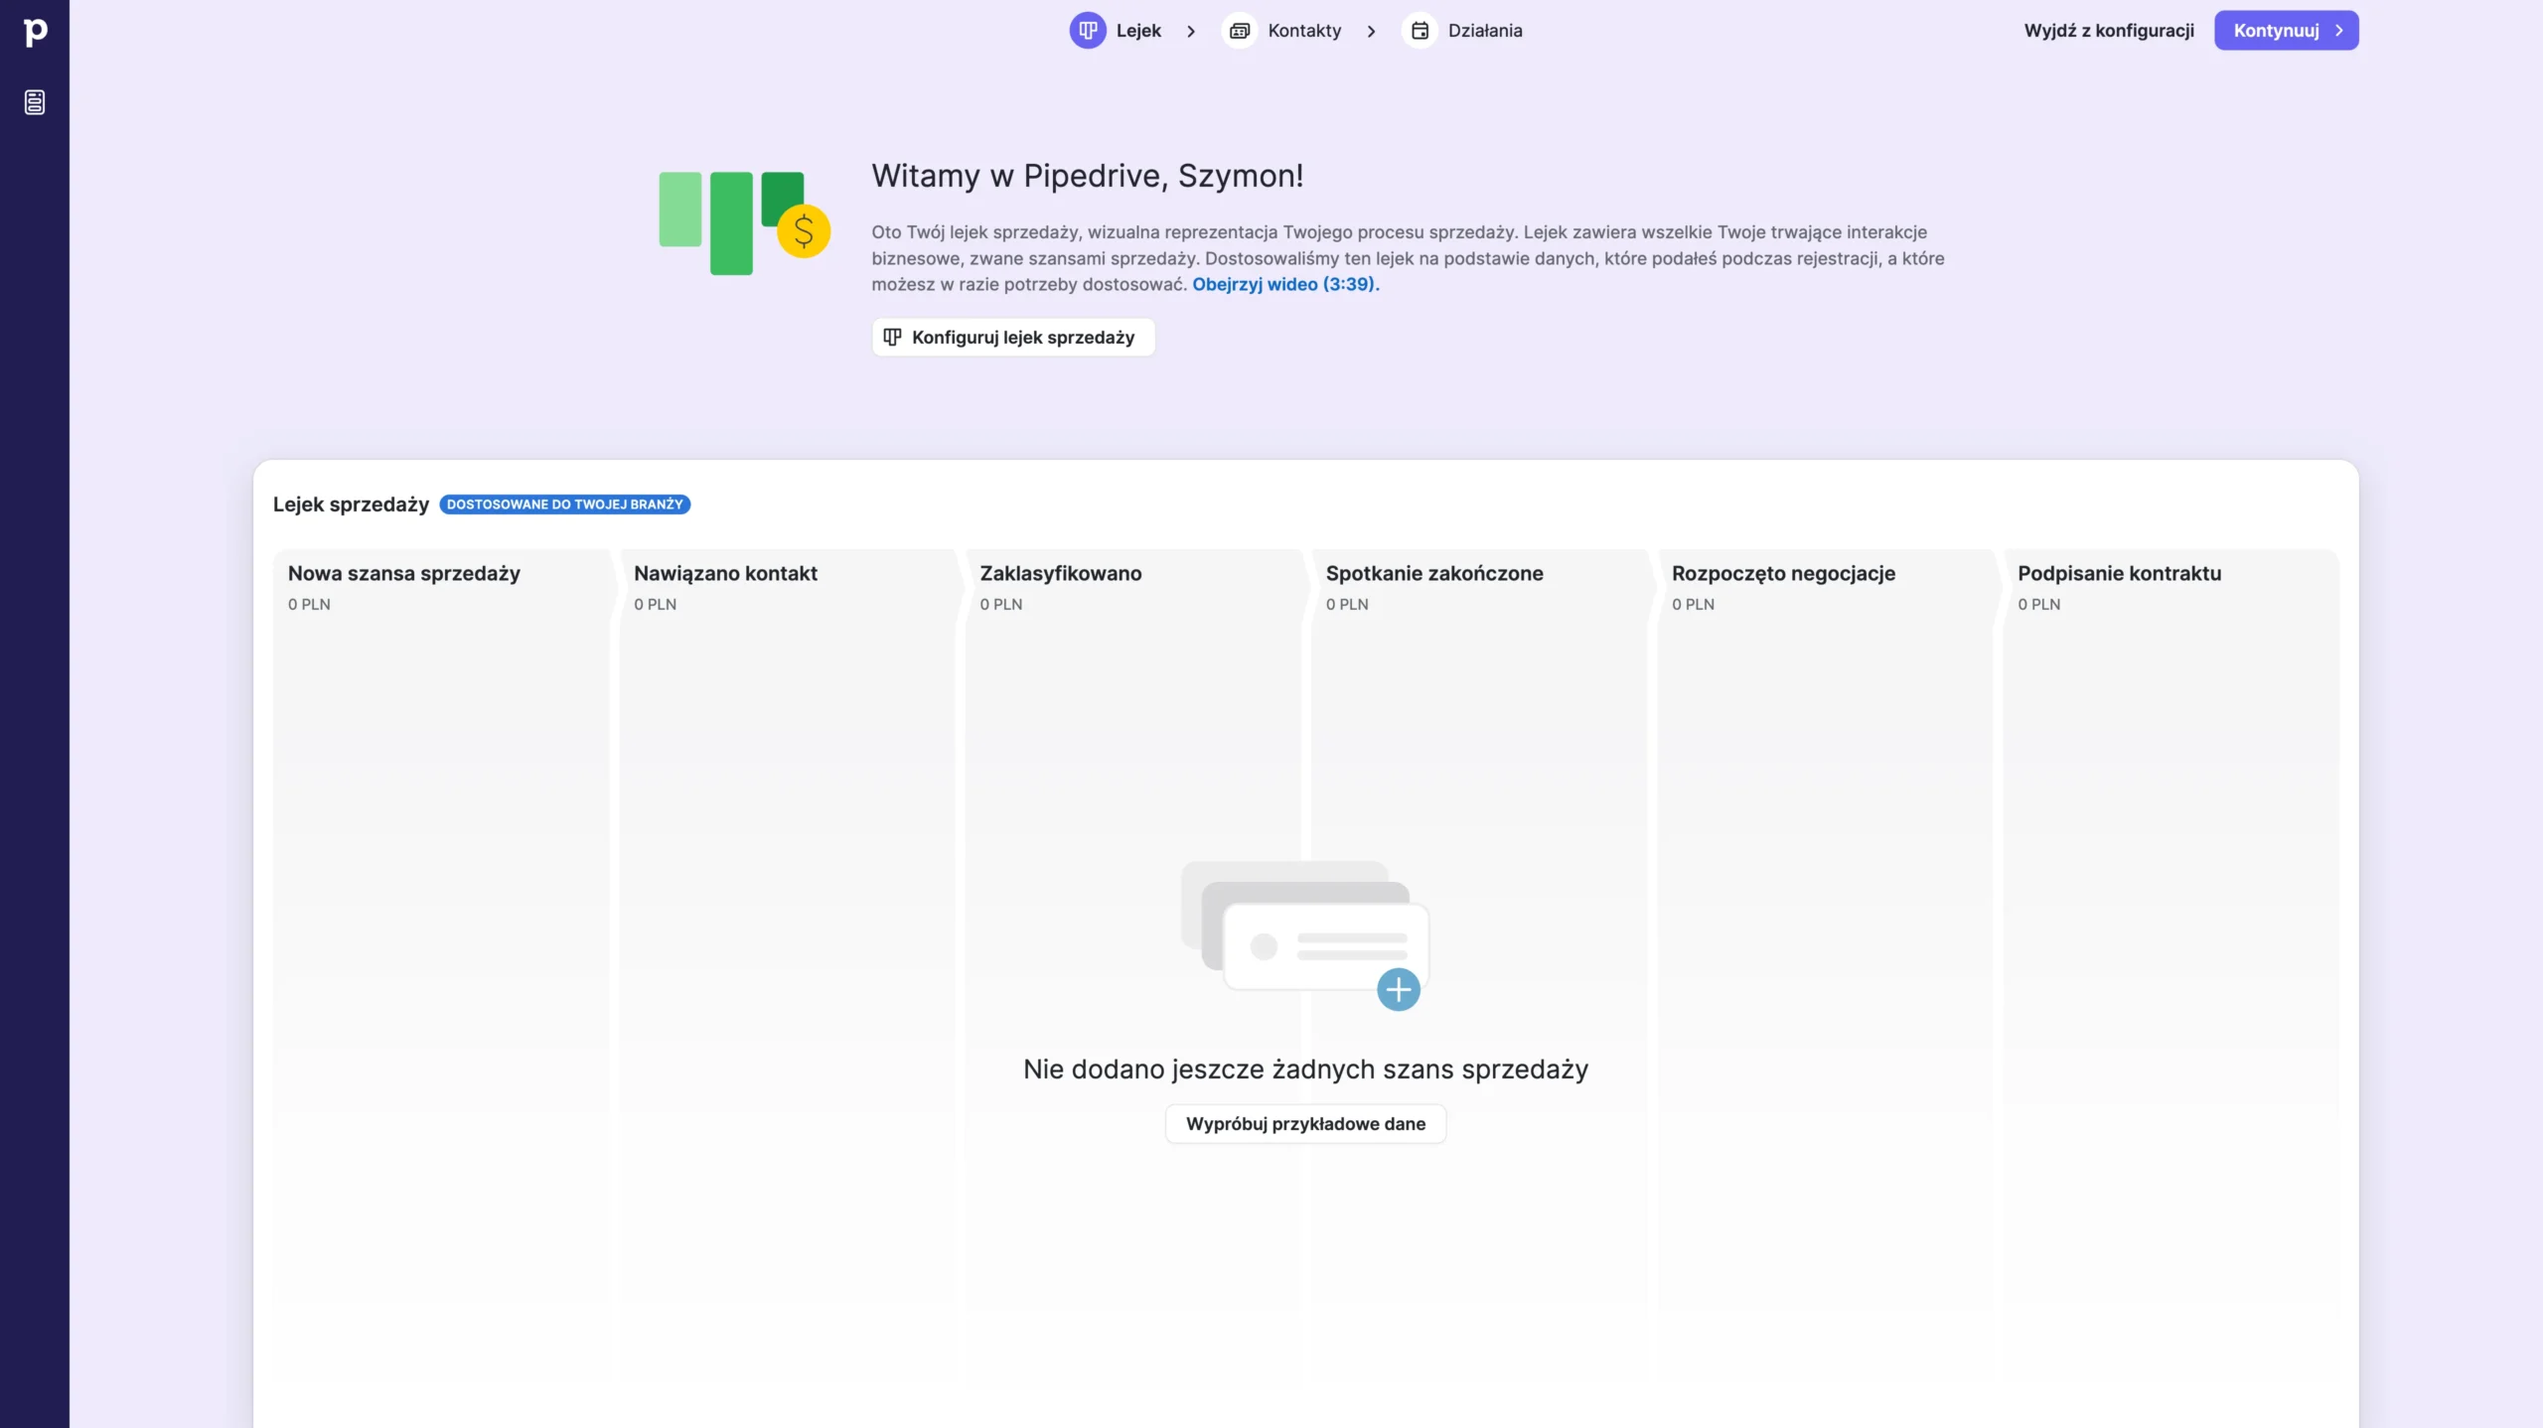Viewport: 2543px width, 1428px height.
Task: Select the Nawiązano kontakt stage
Action: [725, 573]
